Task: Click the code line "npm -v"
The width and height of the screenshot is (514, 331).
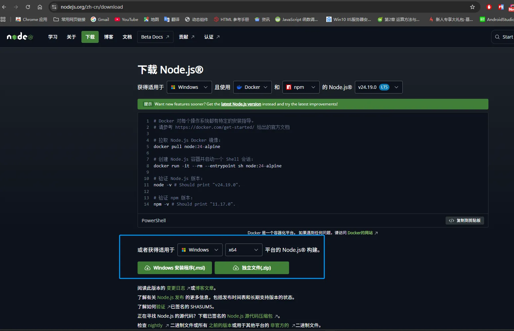Action: [x=194, y=204]
